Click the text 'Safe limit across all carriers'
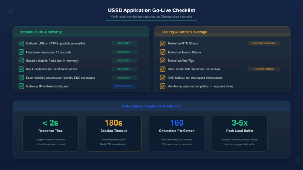This screenshot has height=170, width=303. click(177, 140)
